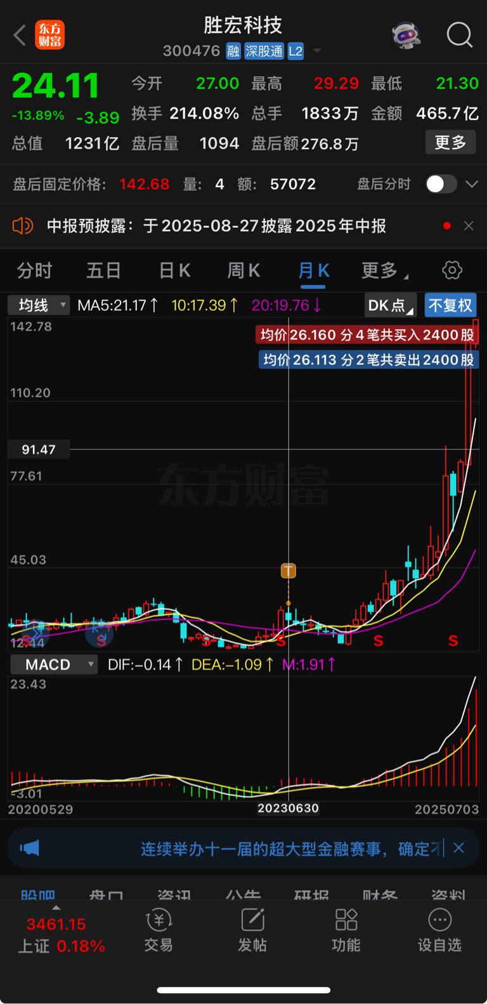Tap the 10:17.39 MA10 value
The width and height of the screenshot is (487, 1004).
click(205, 305)
